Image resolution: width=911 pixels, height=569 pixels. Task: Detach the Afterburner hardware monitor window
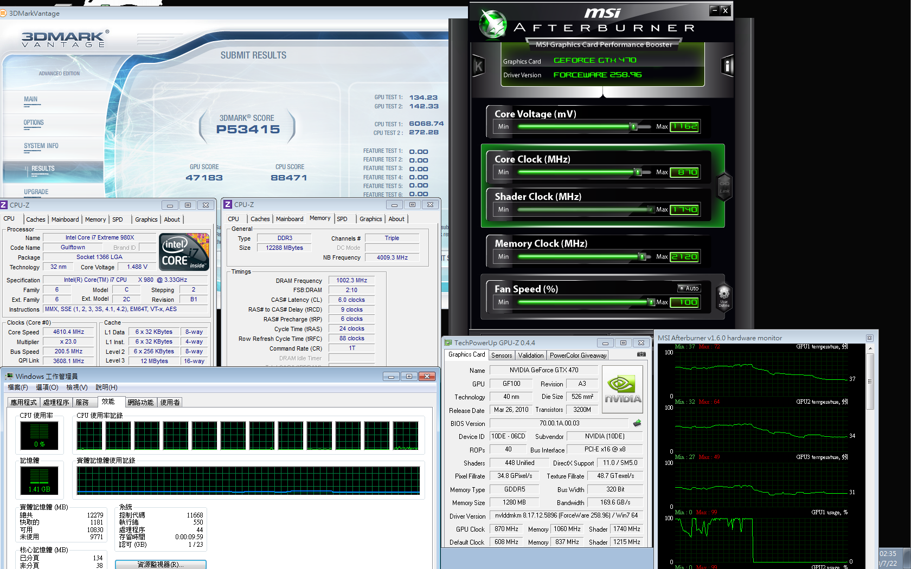[869, 338]
